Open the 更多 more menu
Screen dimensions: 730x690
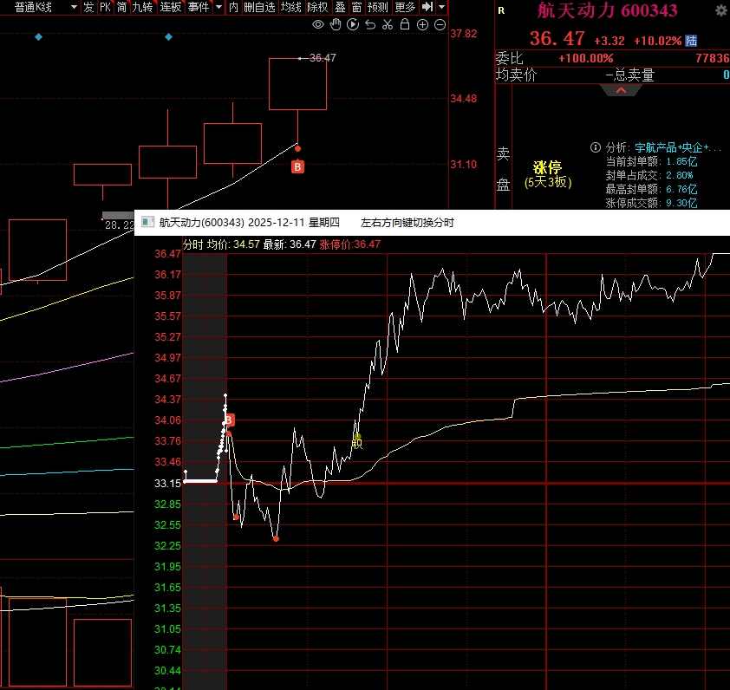click(405, 7)
